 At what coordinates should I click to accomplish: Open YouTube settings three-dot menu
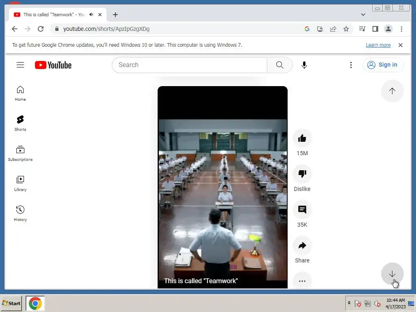point(351,65)
